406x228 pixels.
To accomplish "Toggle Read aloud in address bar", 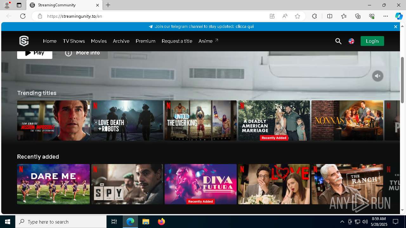I will click(285, 16).
